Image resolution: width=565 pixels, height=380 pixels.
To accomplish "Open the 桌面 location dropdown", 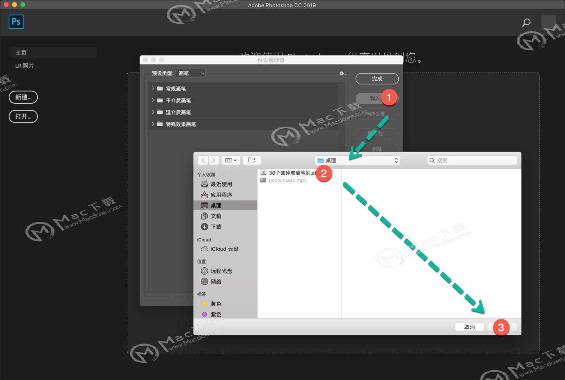I will [x=357, y=160].
